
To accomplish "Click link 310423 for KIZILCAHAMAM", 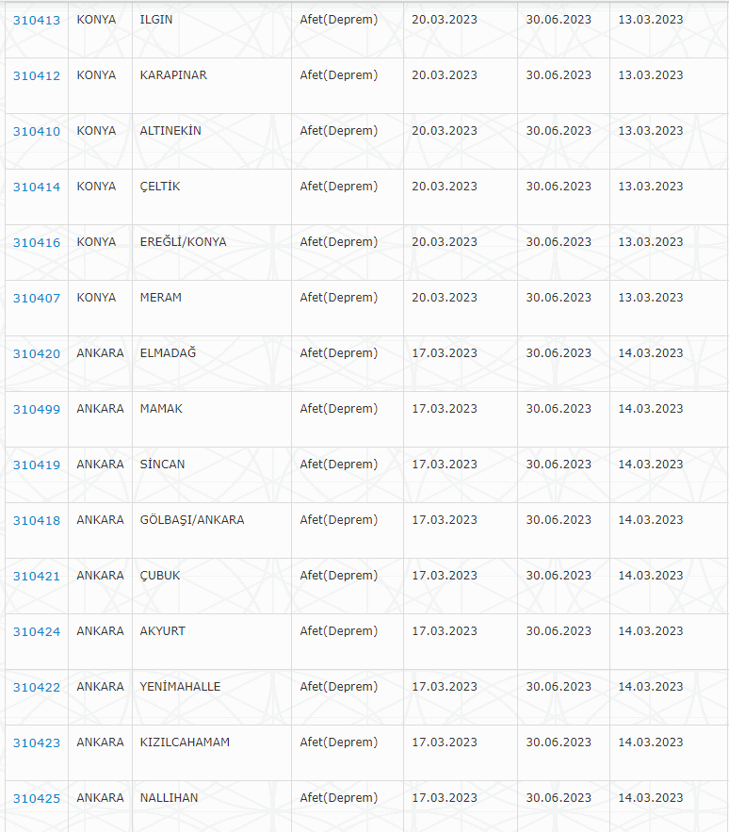I will [x=36, y=742].
